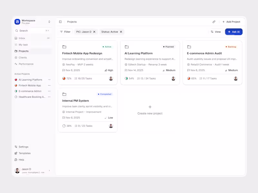Open the Workspace plan switcher
Screen dimensions: 258x193
click(49, 22)
